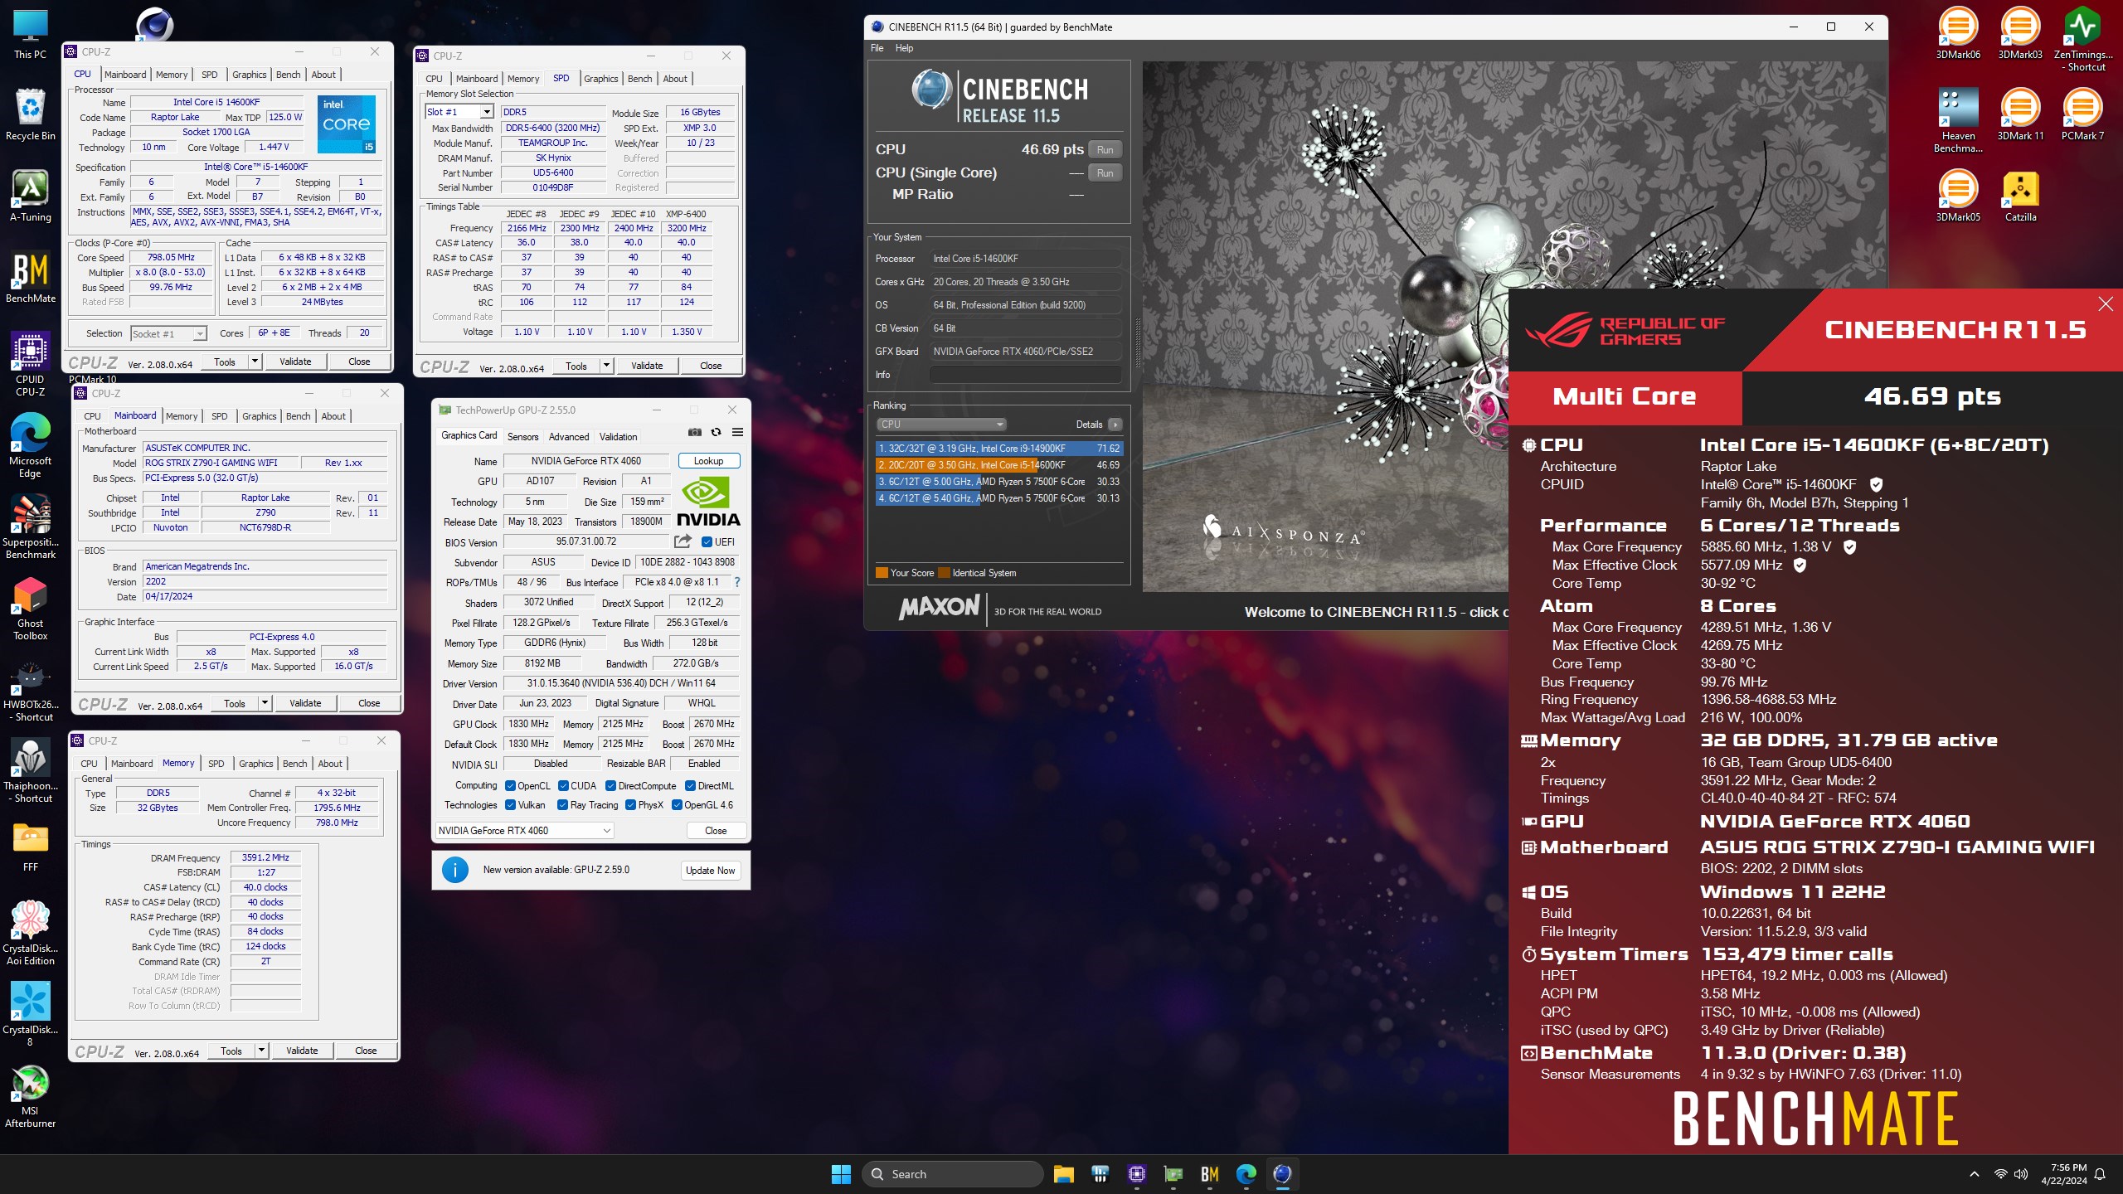This screenshot has height=1194, width=2123.
Task: Toggle the Ray Tracing checkbox in GPU-Z
Action: tap(563, 805)
